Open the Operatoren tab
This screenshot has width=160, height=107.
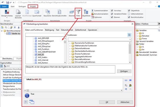click(x=93, y=30)
